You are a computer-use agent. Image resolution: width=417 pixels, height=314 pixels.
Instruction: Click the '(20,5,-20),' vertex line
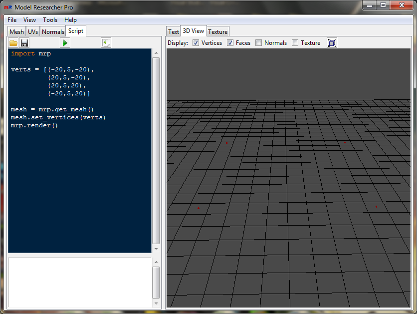click(x=69, y=78)
